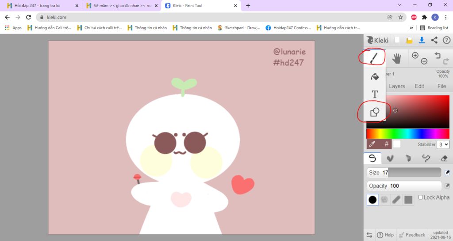
Task: Select the square brush tip
Action: pos(408,200)
